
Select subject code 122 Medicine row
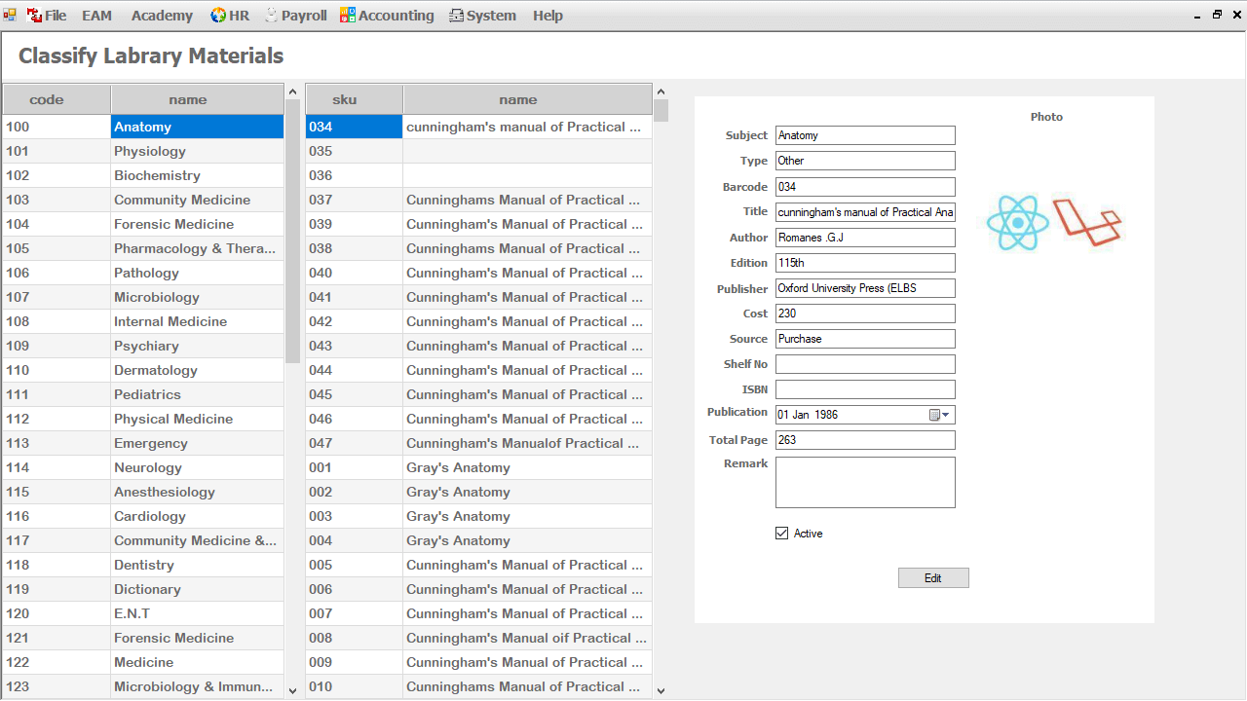pyautogui.click(x=143, y=662)
